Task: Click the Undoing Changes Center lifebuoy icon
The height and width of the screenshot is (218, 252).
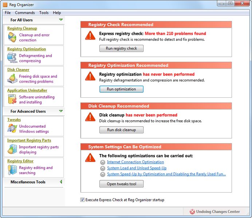Action: point(192,211)
